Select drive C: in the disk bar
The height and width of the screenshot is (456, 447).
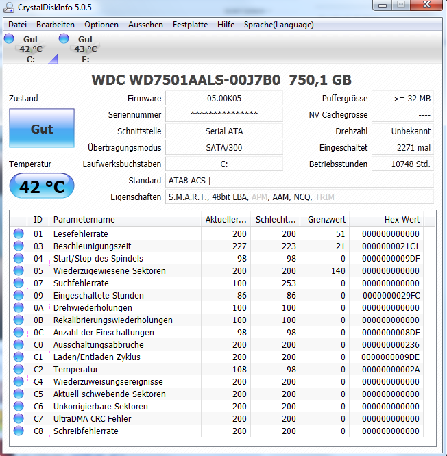point(31,49)
